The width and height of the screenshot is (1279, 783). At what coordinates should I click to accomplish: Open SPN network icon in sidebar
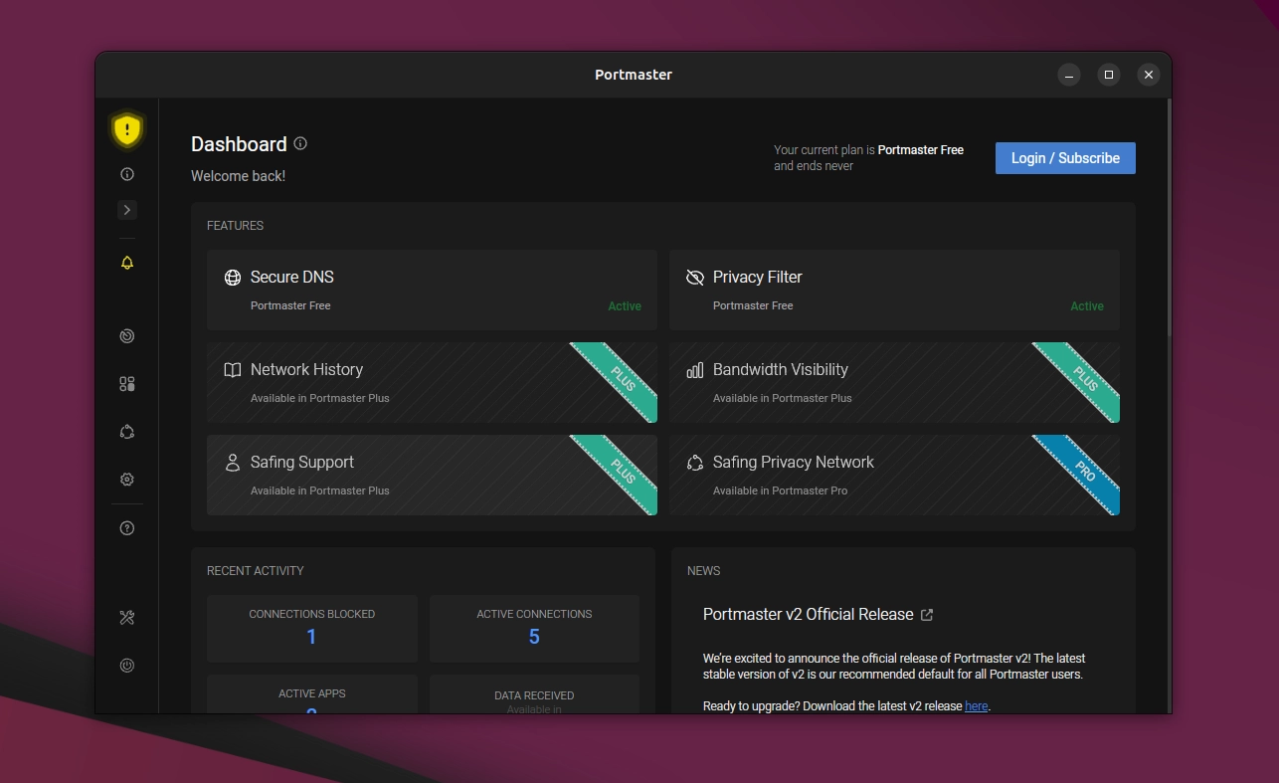pyautogui.click(x=126, y=432)
